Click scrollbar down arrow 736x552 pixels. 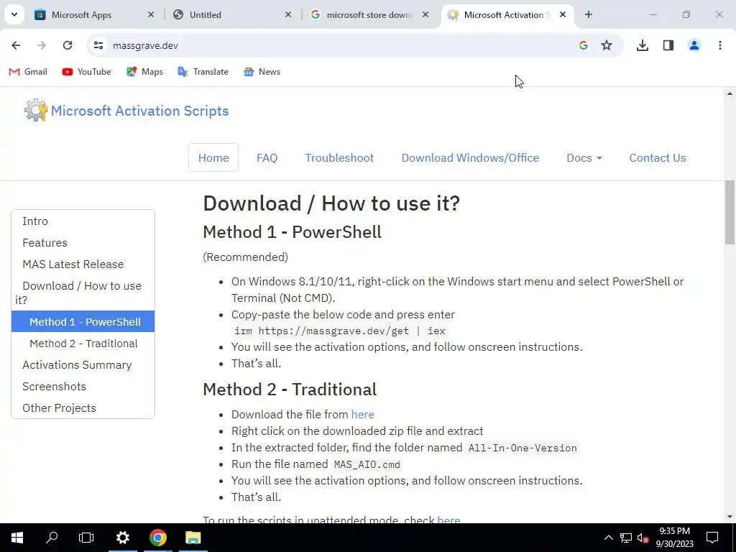tap(730, 517)
